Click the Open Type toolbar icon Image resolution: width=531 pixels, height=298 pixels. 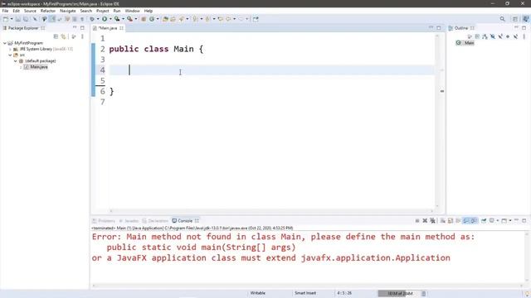165,19
